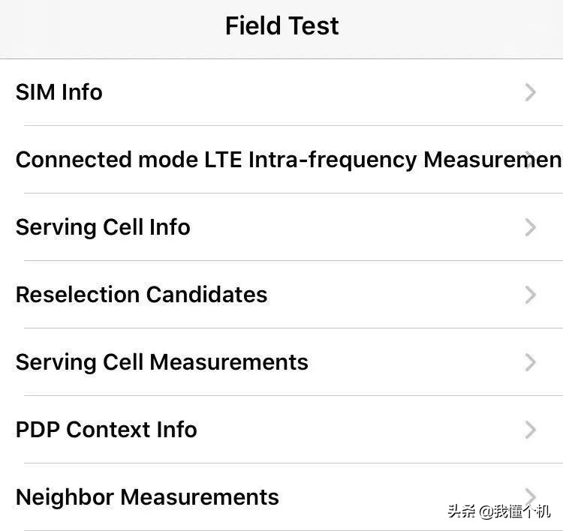Select the Neighbor Measurements label
The height and width of the screenshot is (531, 563).
[147, 497]
